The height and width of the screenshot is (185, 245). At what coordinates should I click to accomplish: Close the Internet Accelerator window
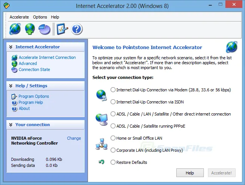(x=234, y=5)
